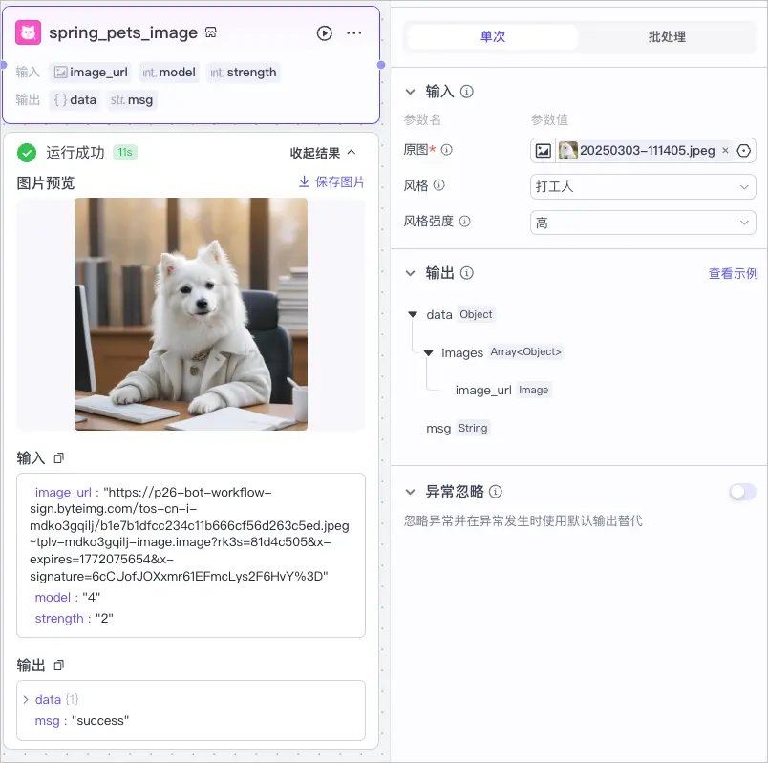
Task: Click the image type icon in 原图 field
Action: coord(543,150)
